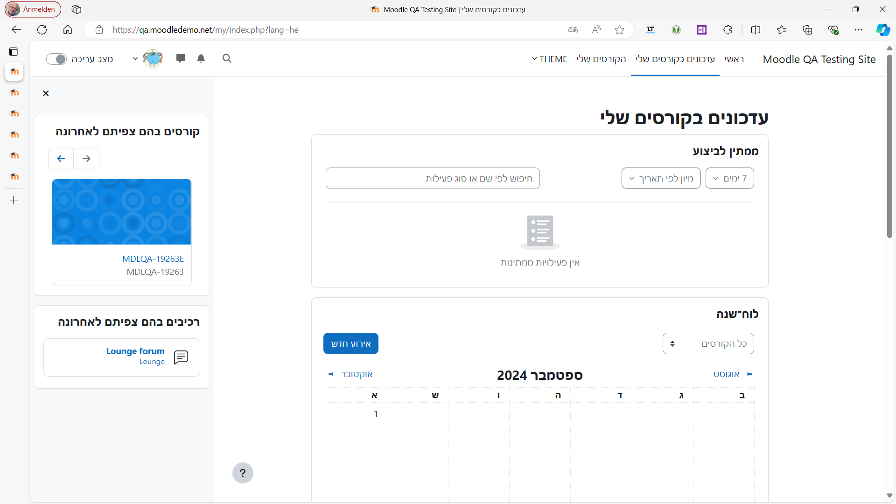Viewport: 896px width, 504px height.
Task: Click the Moodle QA Testing Site brand link
Action: tap(819, 59)
